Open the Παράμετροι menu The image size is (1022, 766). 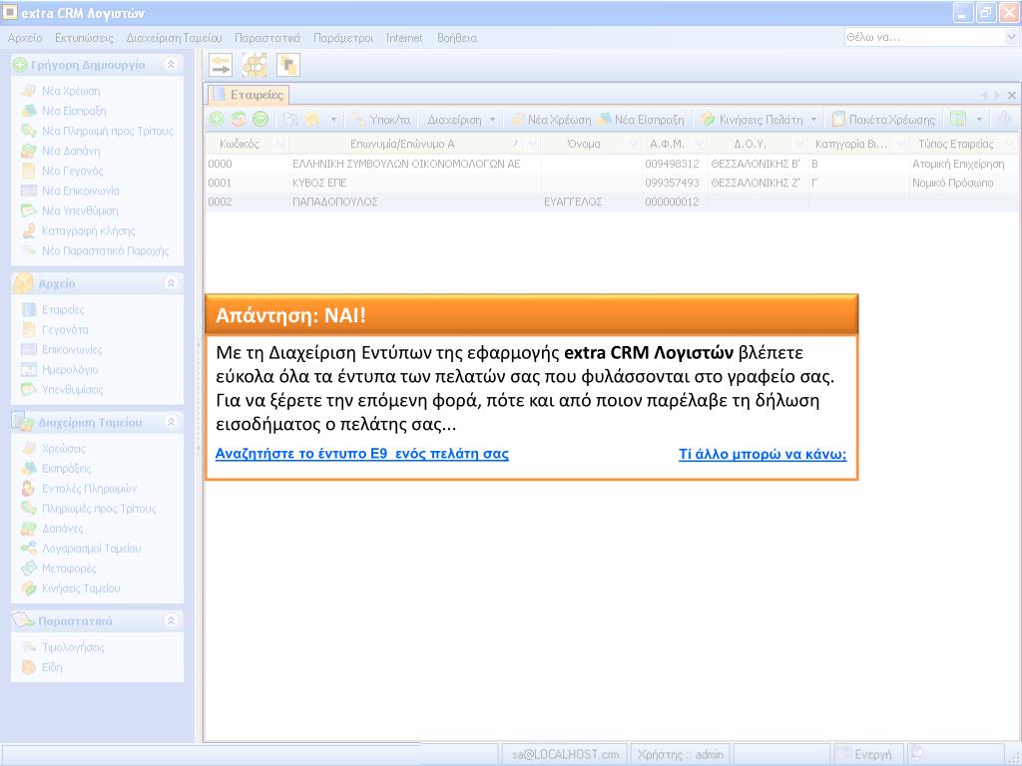coord(343,38)
